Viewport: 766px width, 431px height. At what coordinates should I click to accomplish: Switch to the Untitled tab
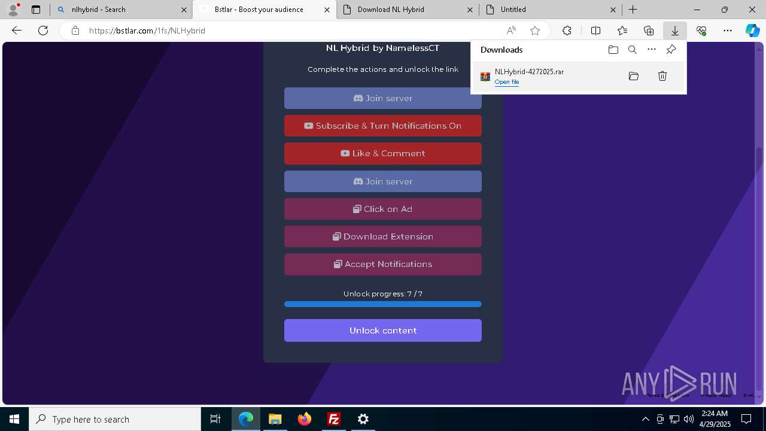(551, 10)
